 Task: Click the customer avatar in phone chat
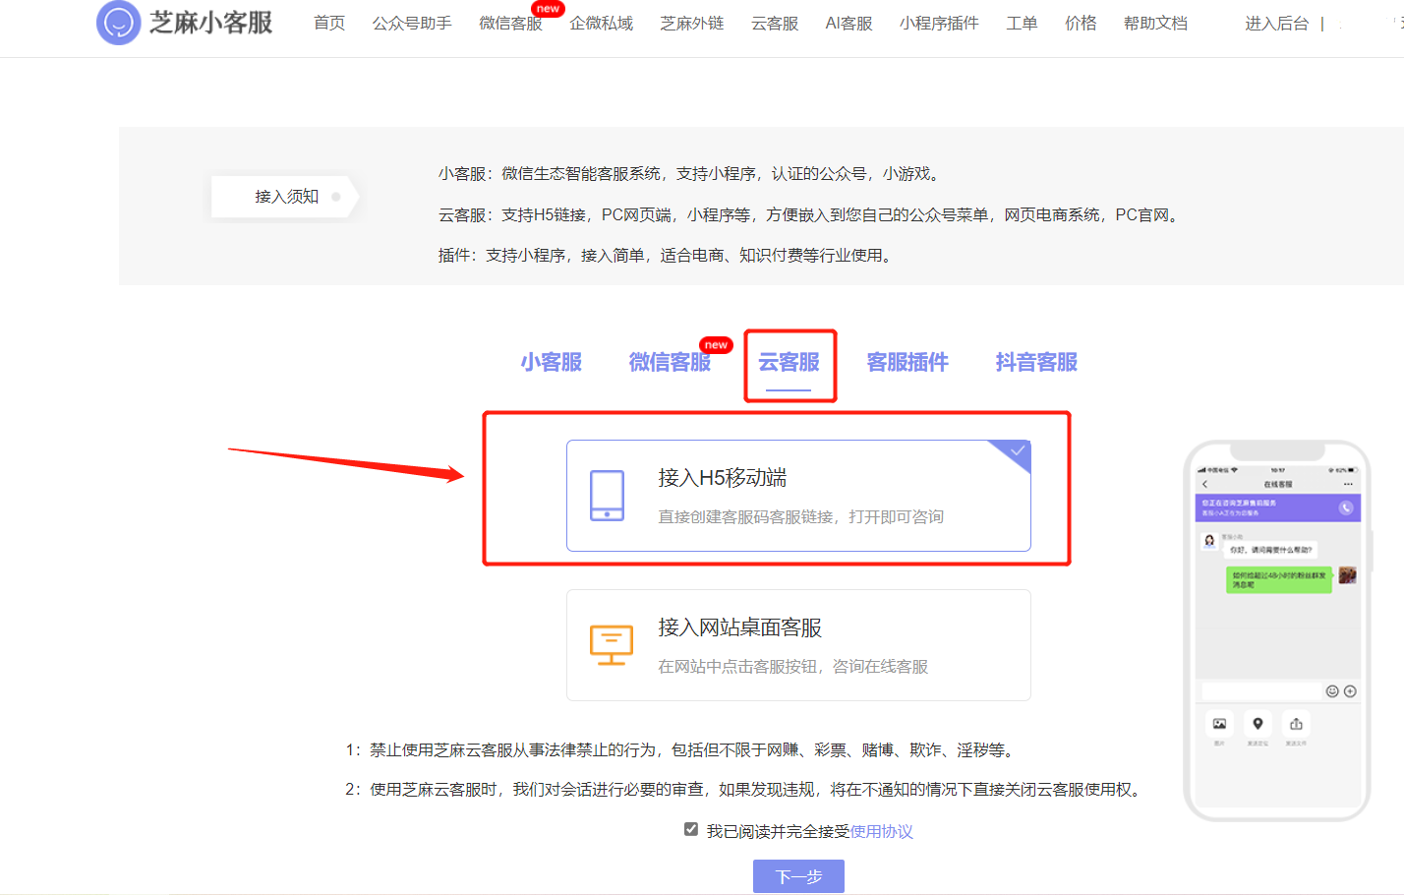(1347, 575)
